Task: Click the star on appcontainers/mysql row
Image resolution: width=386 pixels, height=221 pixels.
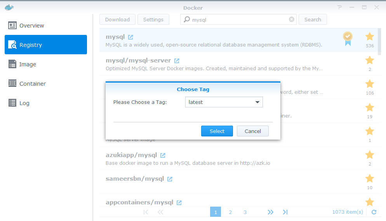Action: pos(370,202)
